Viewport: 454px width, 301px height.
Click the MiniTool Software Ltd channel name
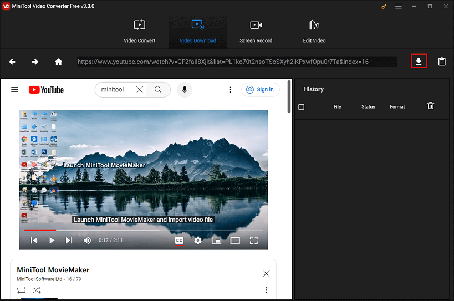click(x=39, y=279)
